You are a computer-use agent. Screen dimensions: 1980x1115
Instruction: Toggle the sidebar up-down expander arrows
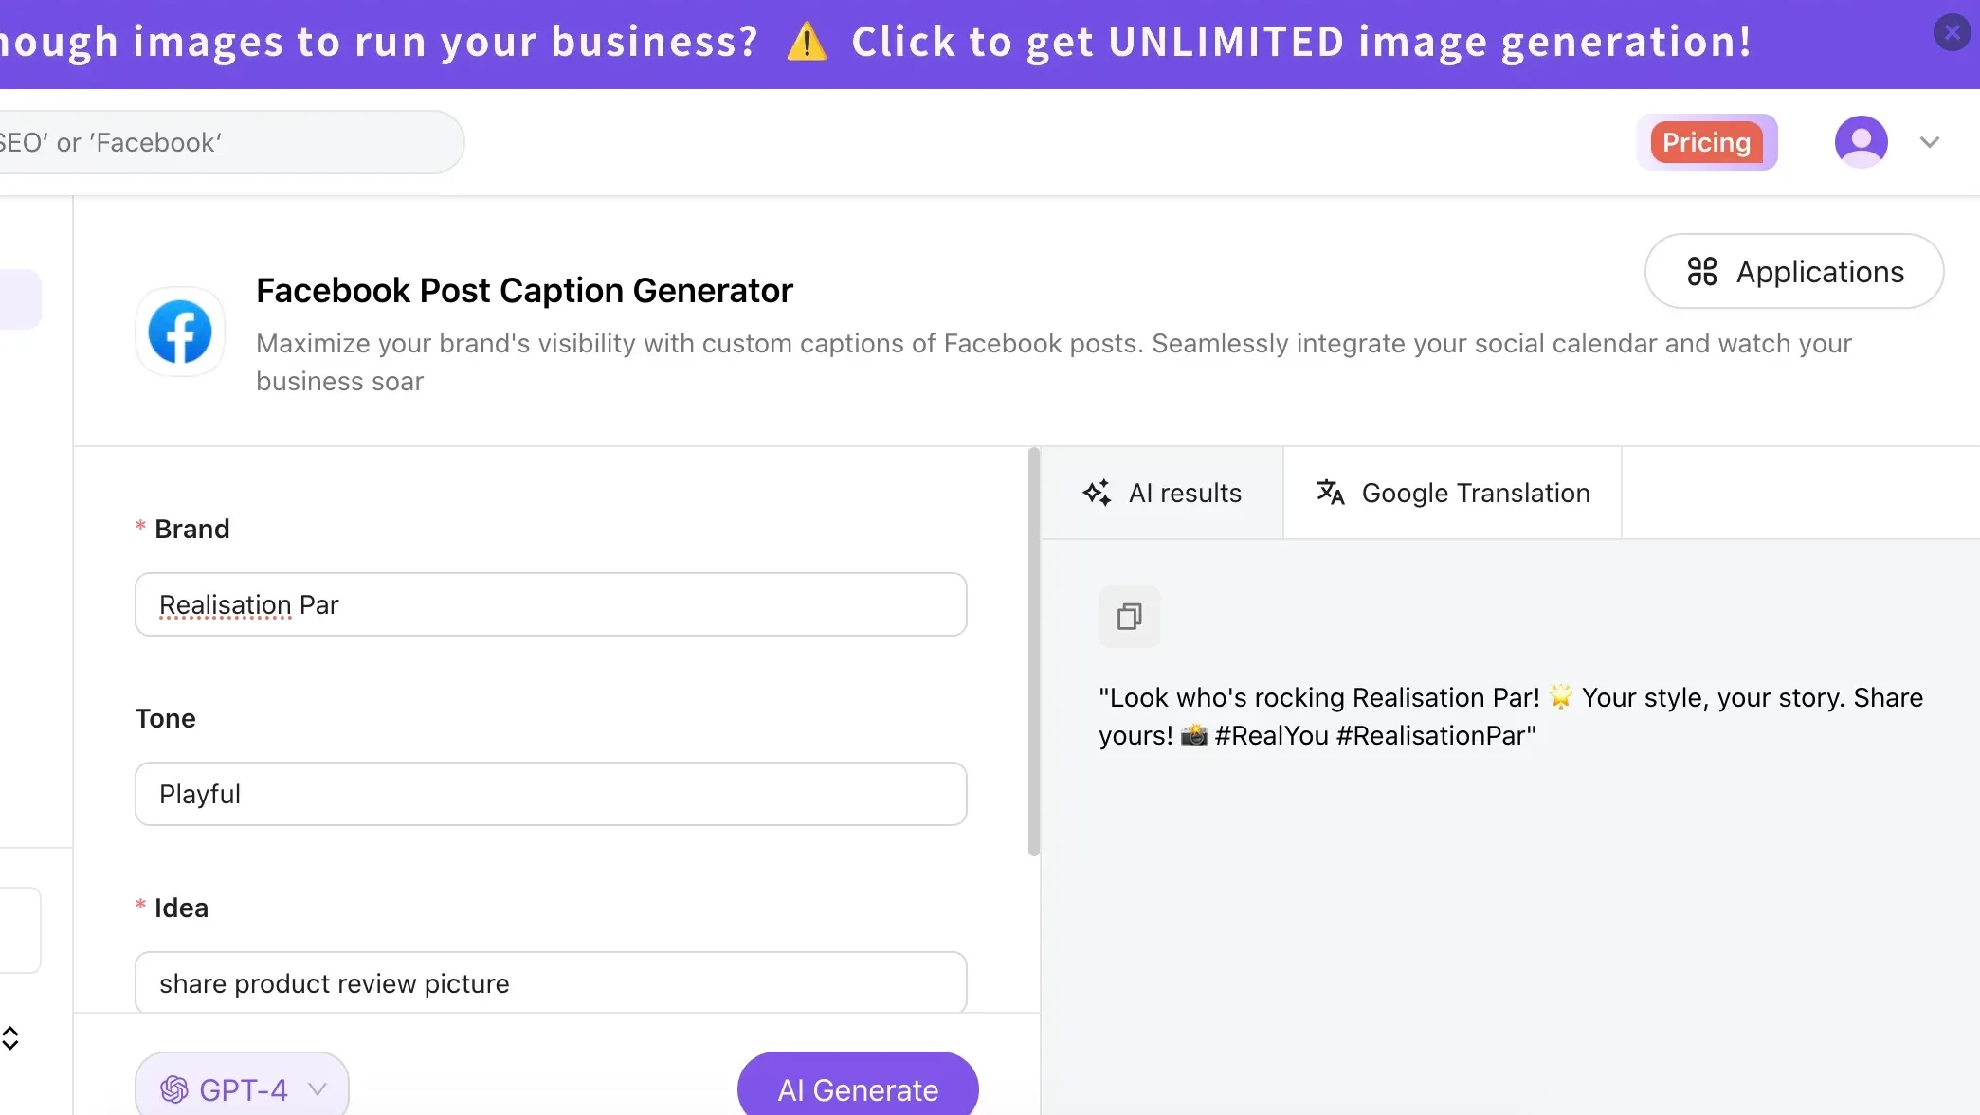[10, 1038]
